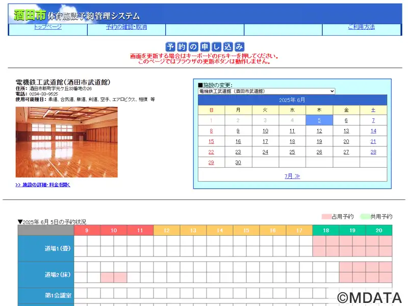Viewport: 408px width, 306px height.
Task: Select June 30 in calendar
Action: (238, 162)
